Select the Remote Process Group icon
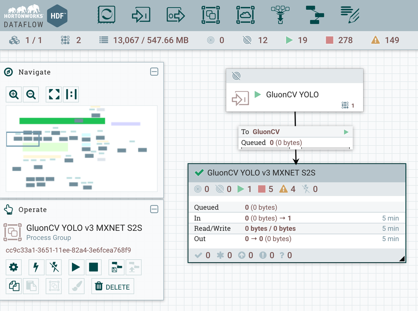 [x=245, y=15]
